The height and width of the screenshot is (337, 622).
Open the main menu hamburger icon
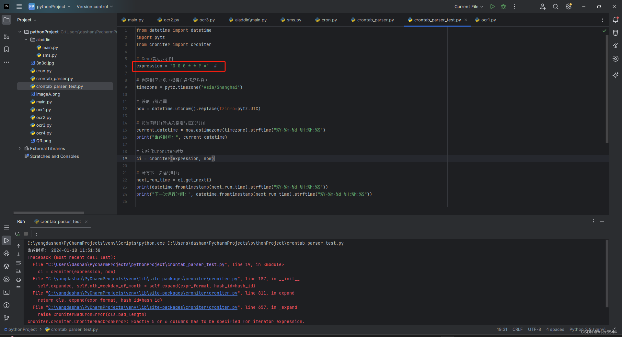click(x=19, y=6)
